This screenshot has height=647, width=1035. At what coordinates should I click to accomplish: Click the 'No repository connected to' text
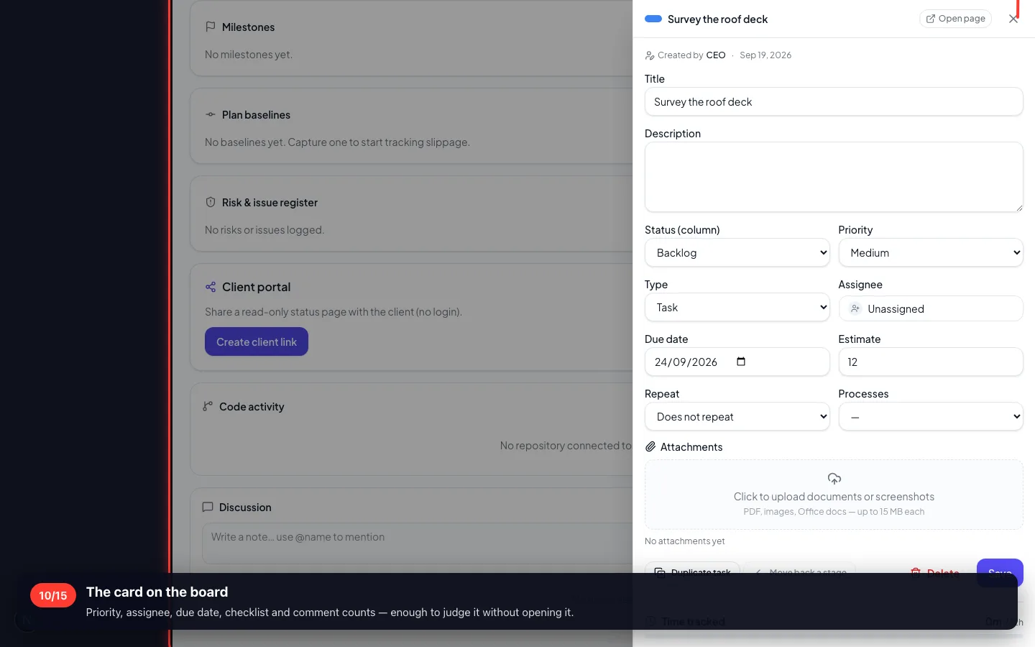(566, 446)
